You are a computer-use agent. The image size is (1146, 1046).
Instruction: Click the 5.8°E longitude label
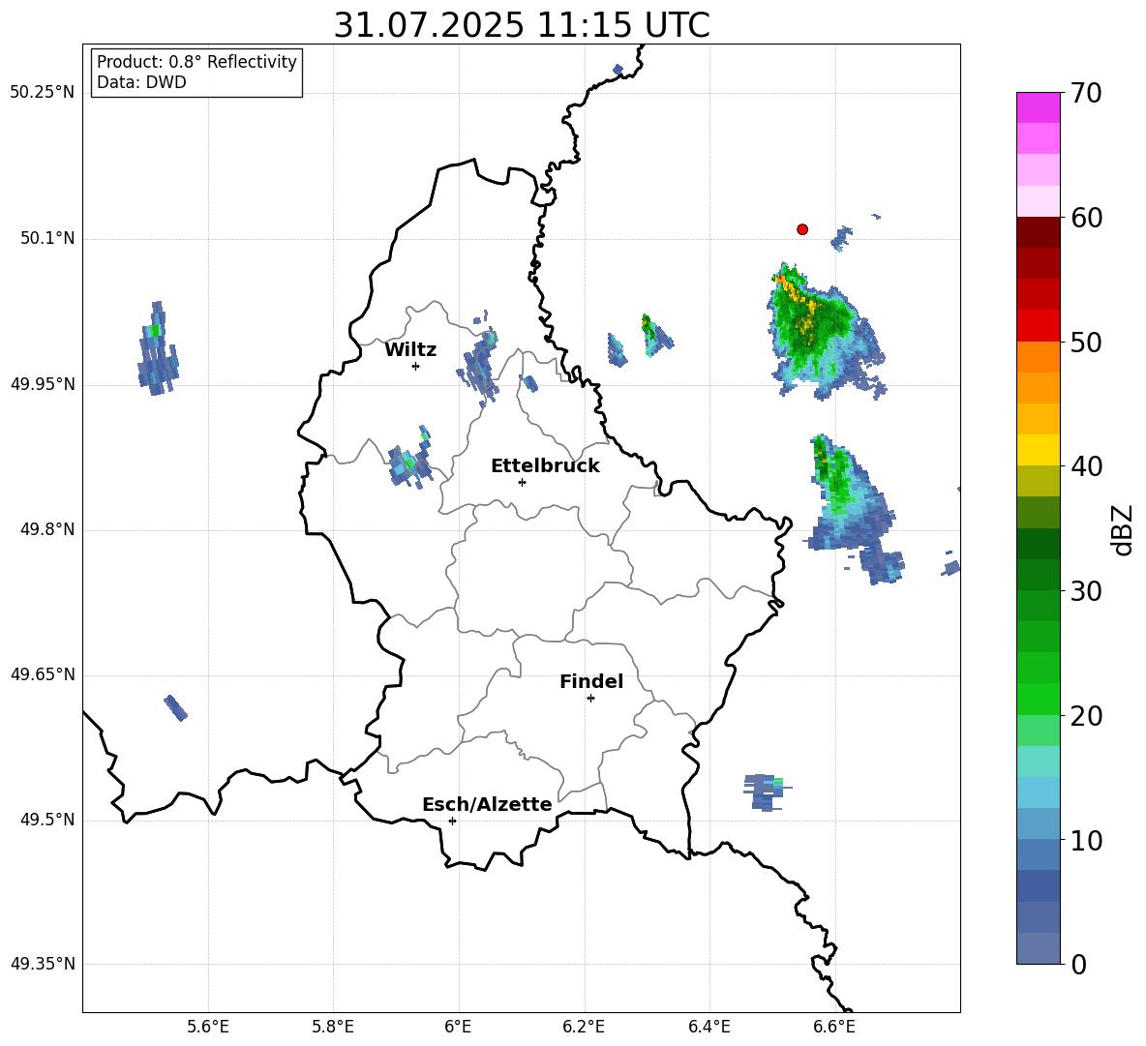(x=333, y=1027)
